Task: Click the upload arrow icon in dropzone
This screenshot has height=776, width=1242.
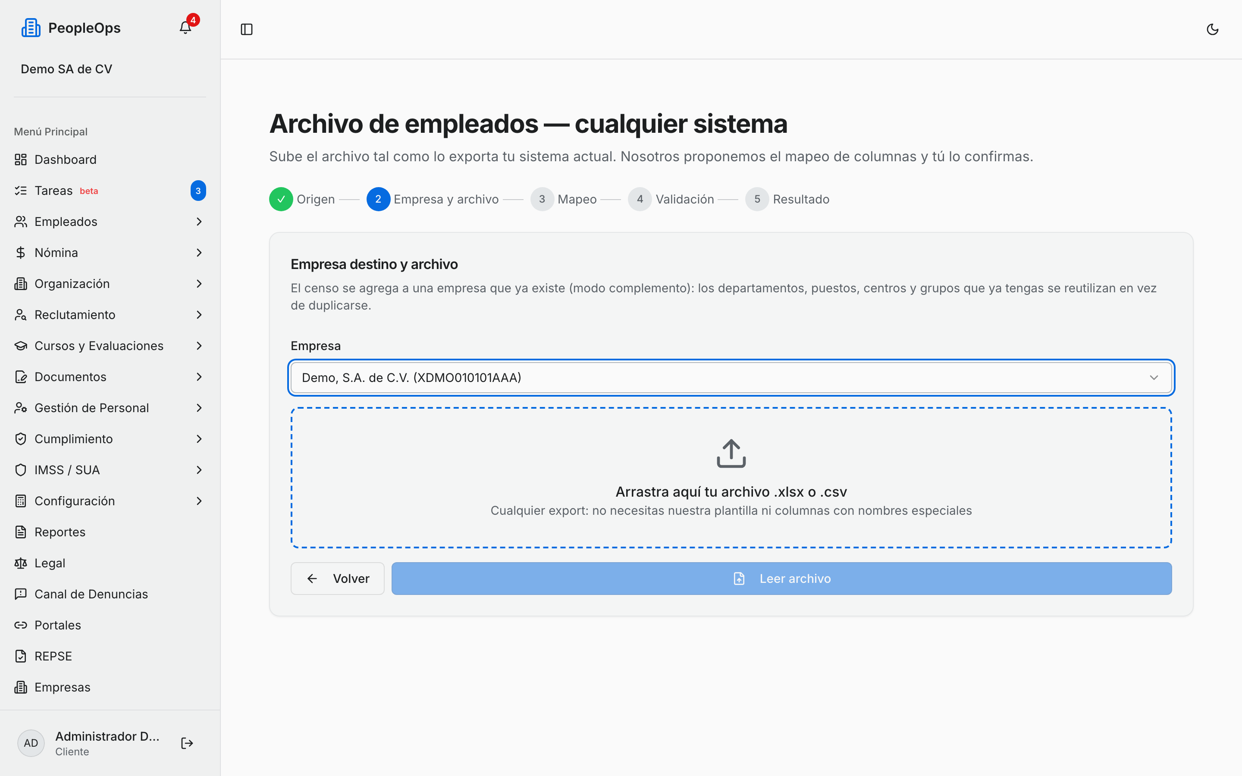Action: (x=731, y=453)
